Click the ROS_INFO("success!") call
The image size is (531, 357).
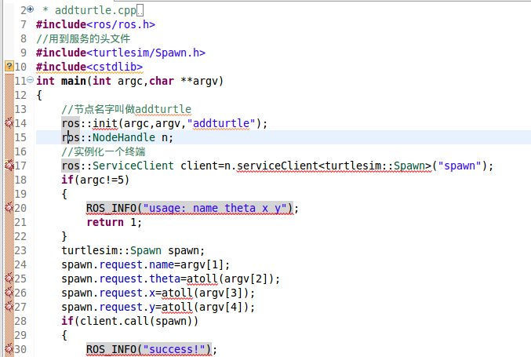pos(149,350)
